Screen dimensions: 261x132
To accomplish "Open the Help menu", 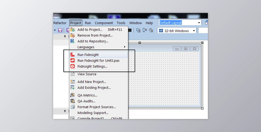I will click(149, 23).
